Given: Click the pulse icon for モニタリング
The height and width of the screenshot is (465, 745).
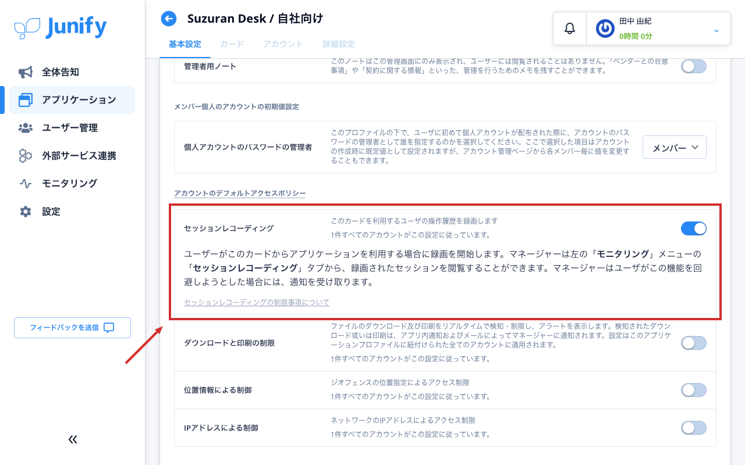Looking at the screenshot, I should tap(26, 184).
